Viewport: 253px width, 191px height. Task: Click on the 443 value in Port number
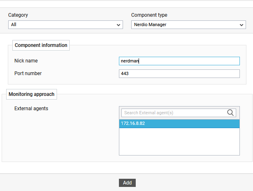coord(125,73)
